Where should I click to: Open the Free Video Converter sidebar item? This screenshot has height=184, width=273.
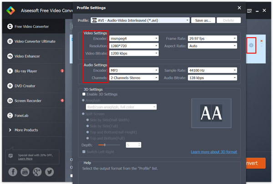34,26
